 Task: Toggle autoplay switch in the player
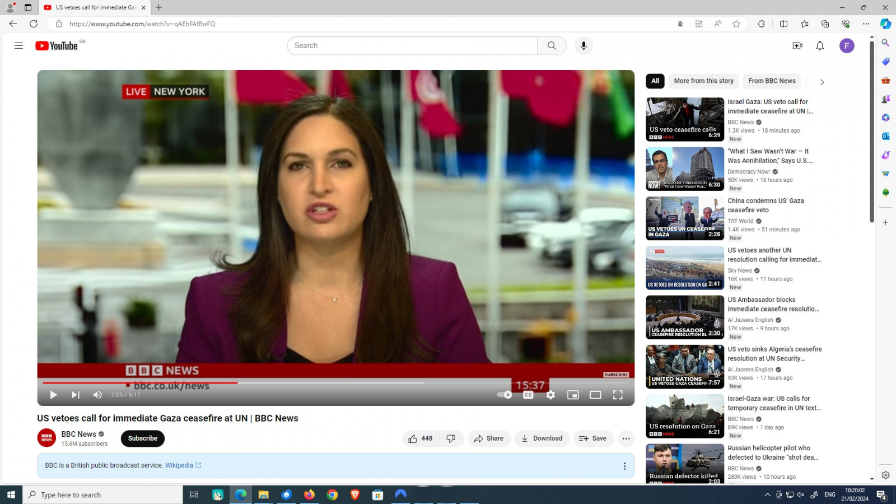pos(505,395)
